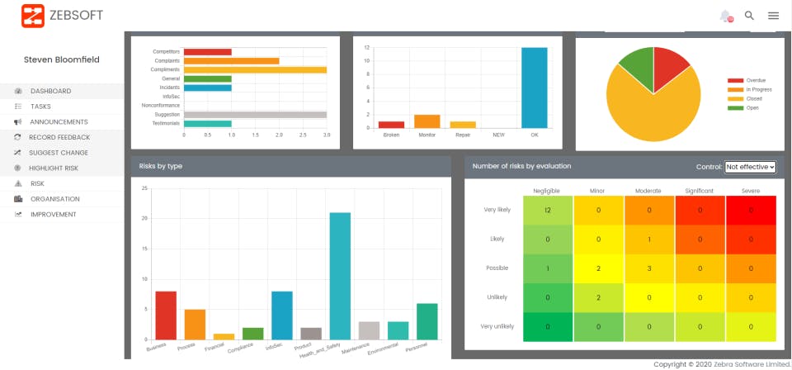Screen dimensions: 792x370
Task: Click the Steven Bloomfield user name
Action: [x=62, y=59]
